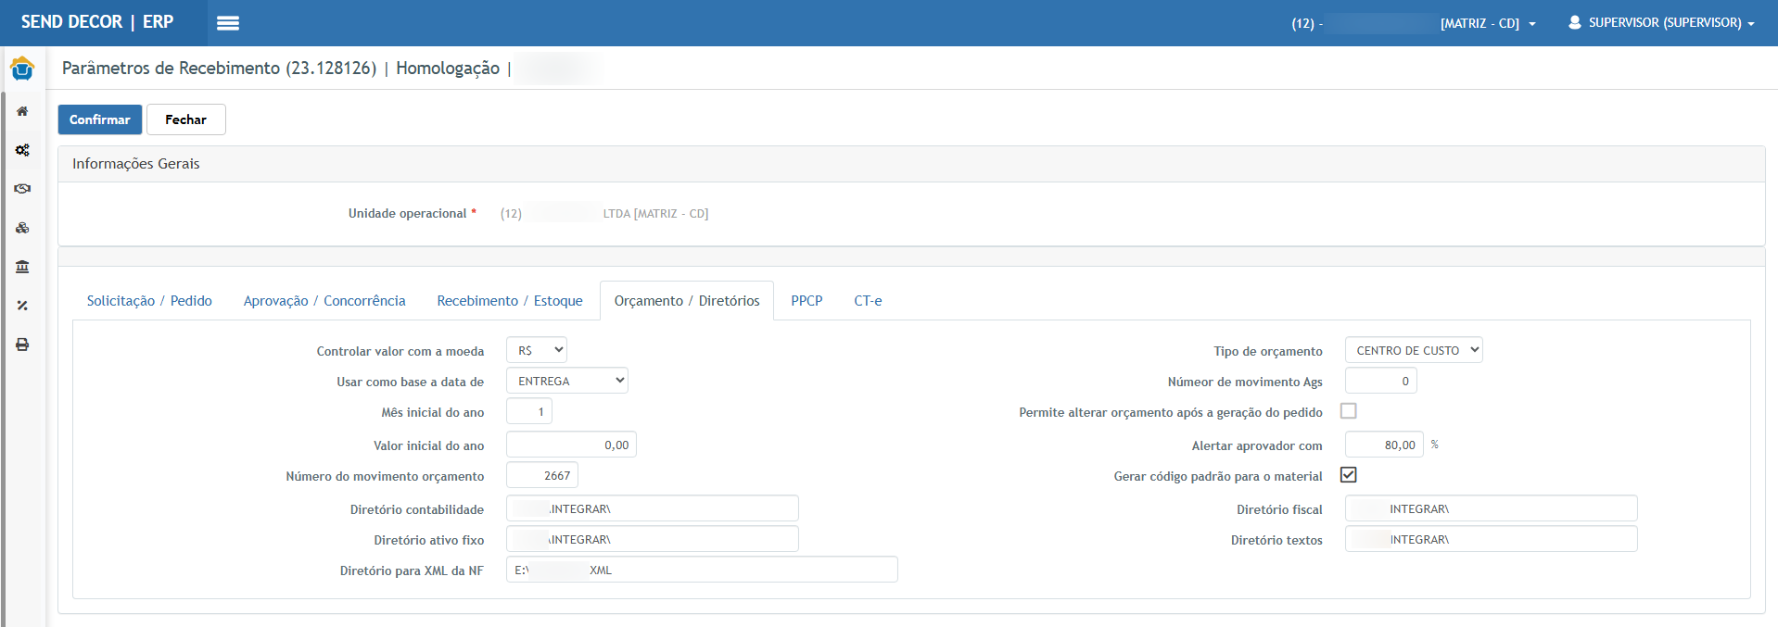
Task: Toggle the hamburger menu in top bar
Action: coord(228,23)
